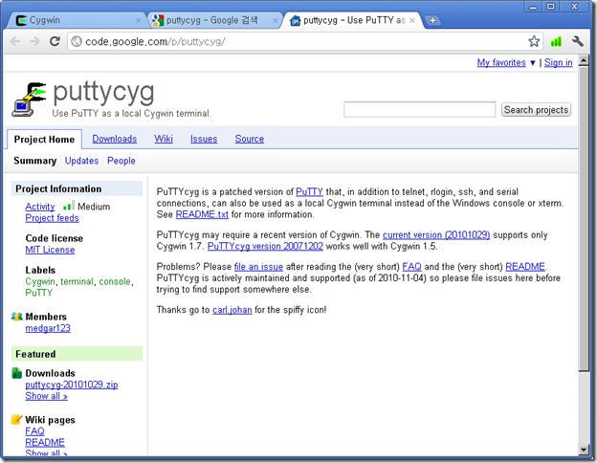Click the activity level bars icon
The height and width of the screenshot is (463, 597).
pos(69,206)
